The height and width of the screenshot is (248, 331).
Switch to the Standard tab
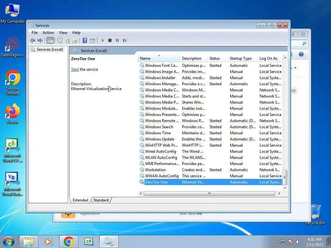coord(101,200)
